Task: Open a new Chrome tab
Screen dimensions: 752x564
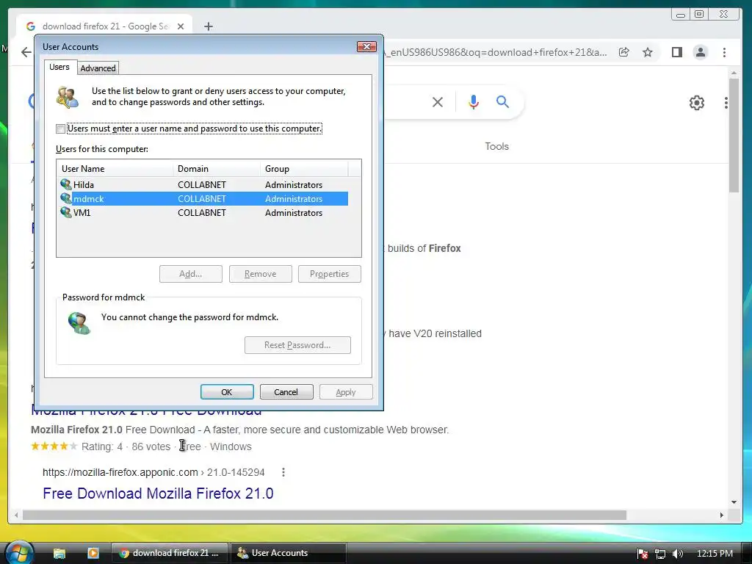Action: [x=208, y=26]
